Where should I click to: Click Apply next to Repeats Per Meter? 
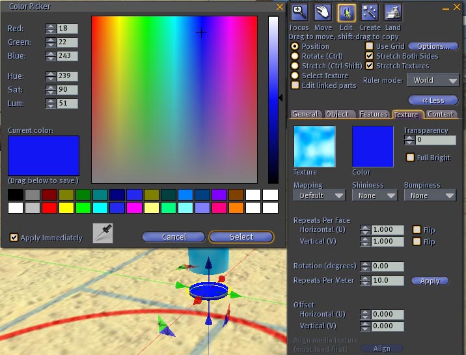point(430,281)
